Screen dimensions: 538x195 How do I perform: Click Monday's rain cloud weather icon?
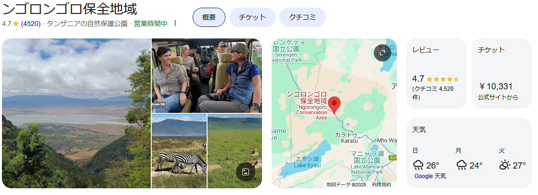click(461, 166)
